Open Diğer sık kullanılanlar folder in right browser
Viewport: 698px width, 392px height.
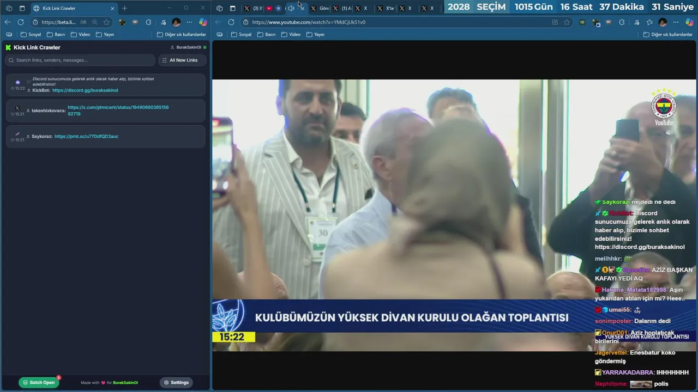(668, 34)
